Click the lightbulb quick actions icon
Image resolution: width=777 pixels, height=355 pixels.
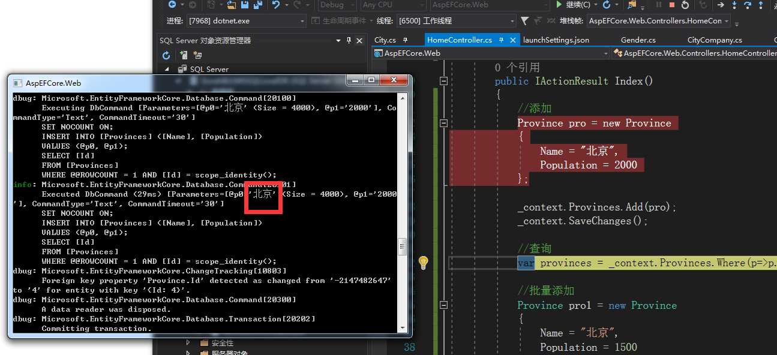423,262
